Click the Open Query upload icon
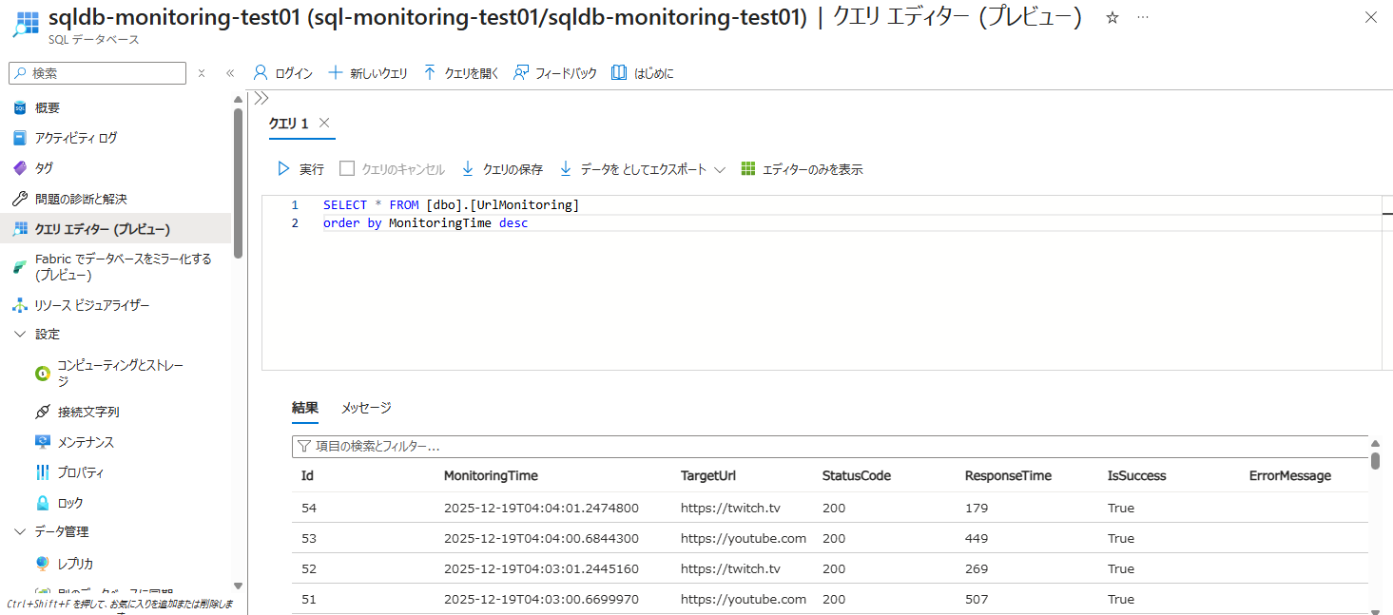This screenshot has height=615, width=1393. [430, 73]
